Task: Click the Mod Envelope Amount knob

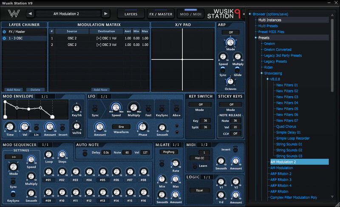Action: pyautogui.click(x=50, y=127)
